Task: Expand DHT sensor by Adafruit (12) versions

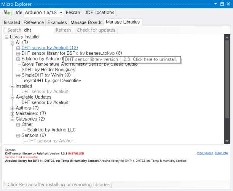Action: coord(18,48)
